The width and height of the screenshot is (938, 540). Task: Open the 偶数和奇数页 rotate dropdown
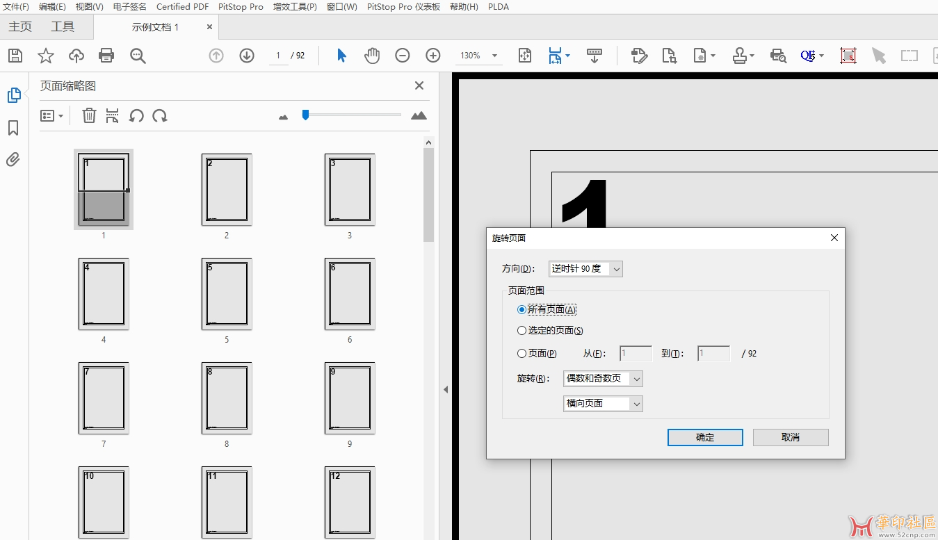[x=603, y=379]
